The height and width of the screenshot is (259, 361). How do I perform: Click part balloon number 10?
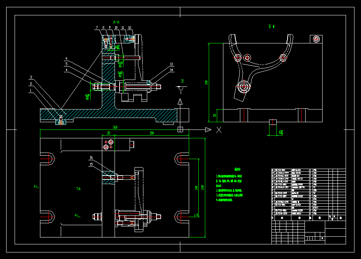pos(116,27)
